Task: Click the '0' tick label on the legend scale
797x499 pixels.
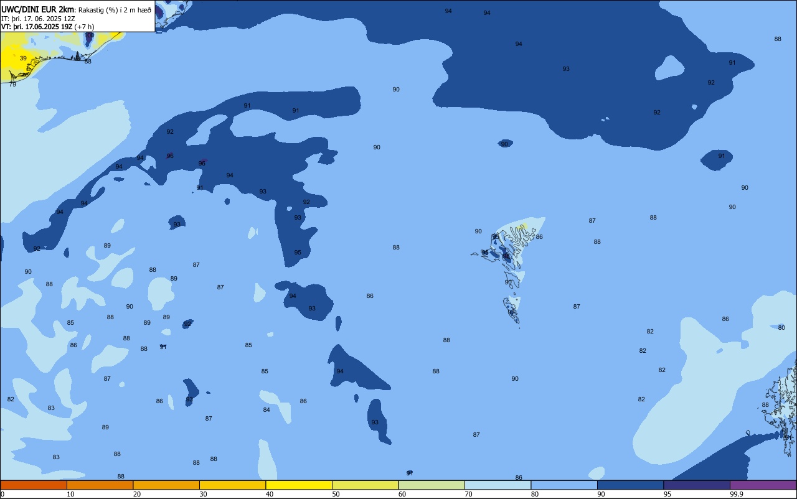Action: point(2,494)
